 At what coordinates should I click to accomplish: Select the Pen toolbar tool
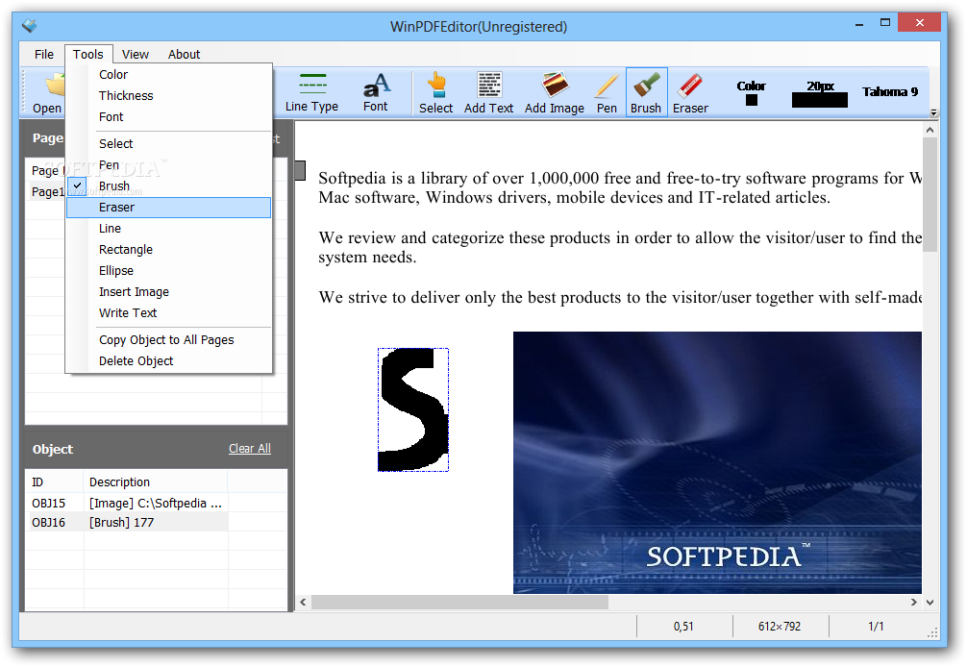click(x=607, y=92)
